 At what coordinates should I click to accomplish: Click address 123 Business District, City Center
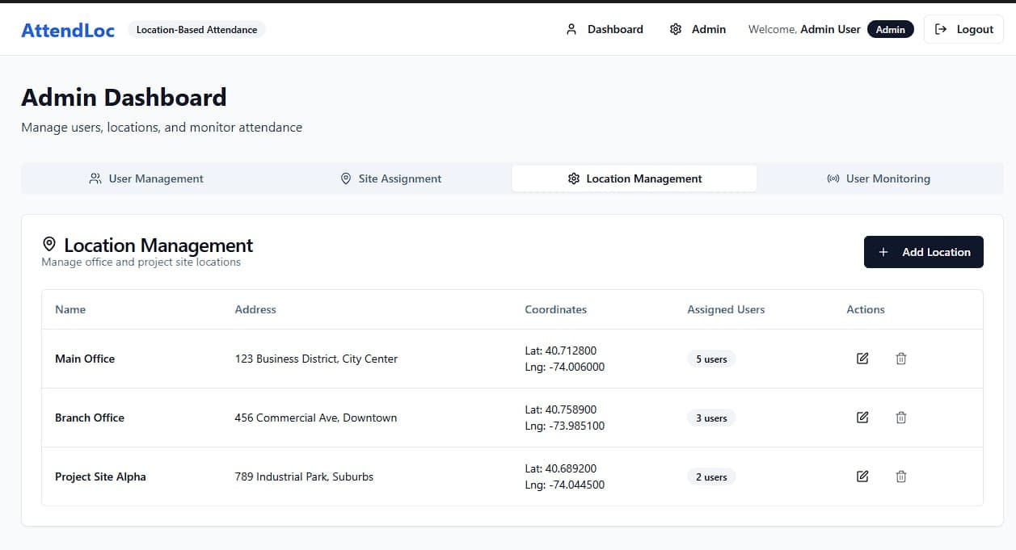tap(316, 359)
